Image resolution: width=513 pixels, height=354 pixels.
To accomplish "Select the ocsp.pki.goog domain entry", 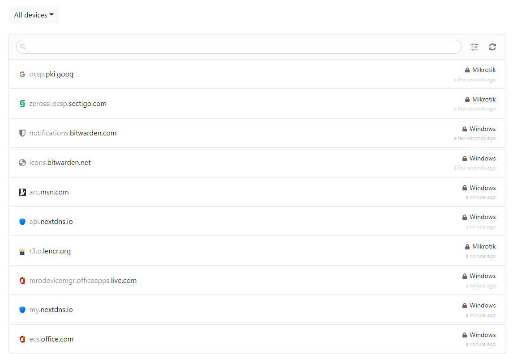I will pyautogui.click(x=51, y=74).
